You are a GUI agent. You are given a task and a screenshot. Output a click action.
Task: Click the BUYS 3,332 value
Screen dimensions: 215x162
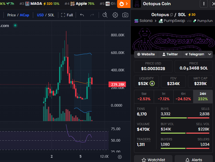pyautogui.click(x=166, y=114)
